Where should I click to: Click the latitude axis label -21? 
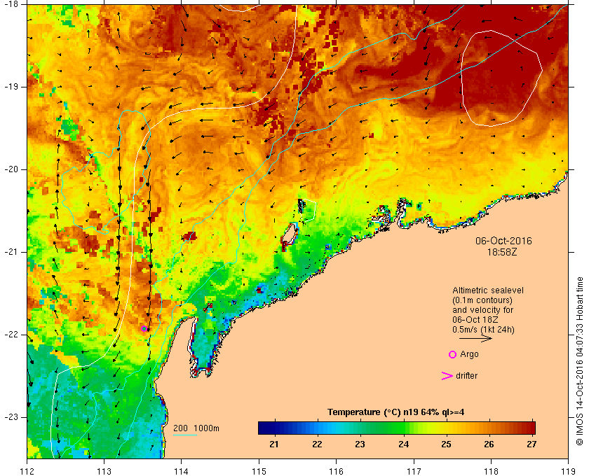[x=10, y=252]
